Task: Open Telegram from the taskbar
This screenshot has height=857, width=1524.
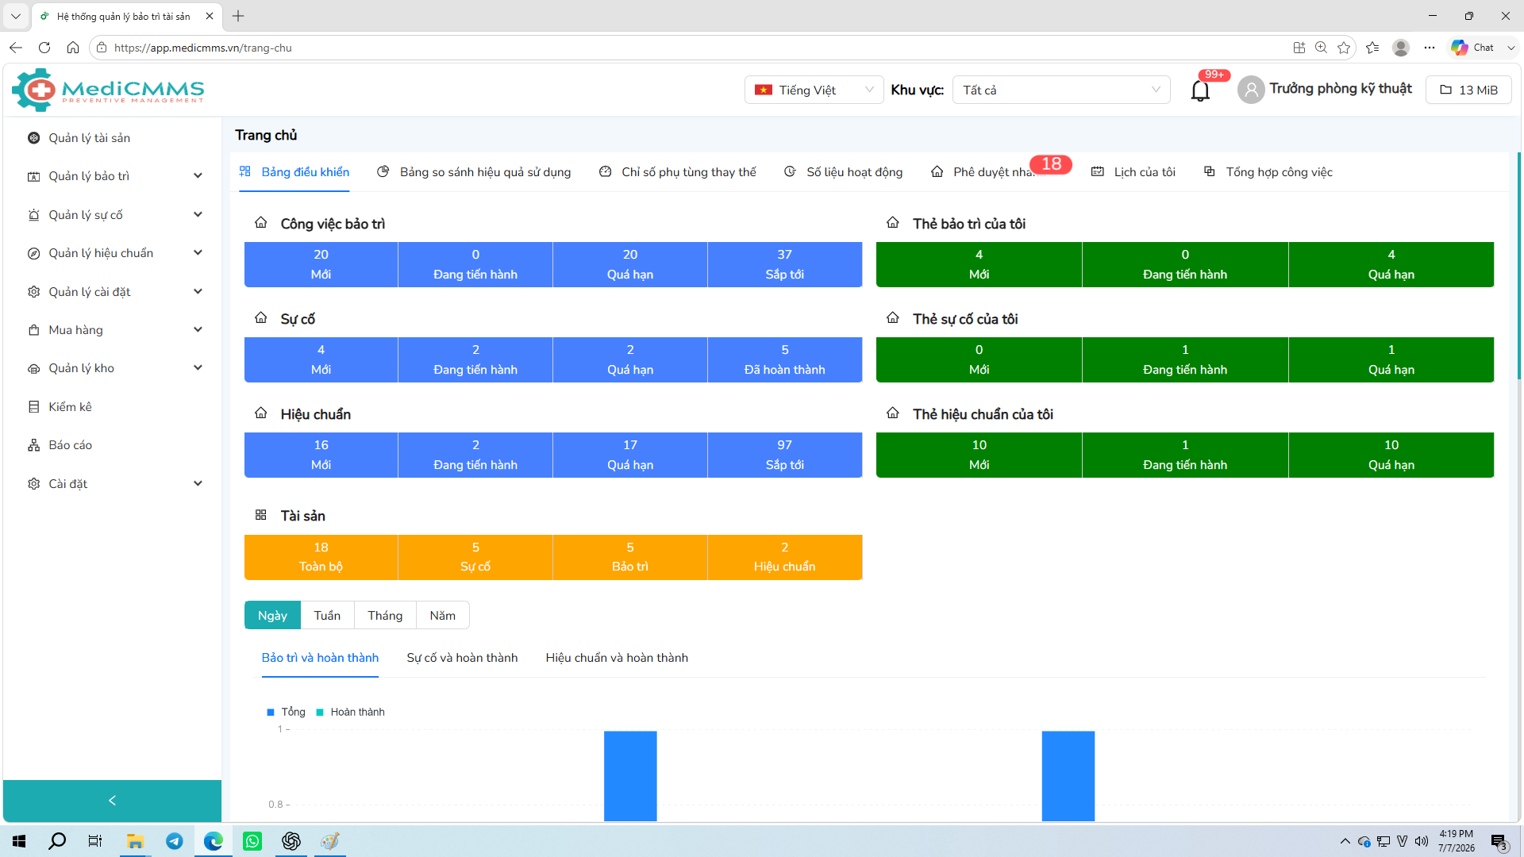Action: click(x=174, y=841)
